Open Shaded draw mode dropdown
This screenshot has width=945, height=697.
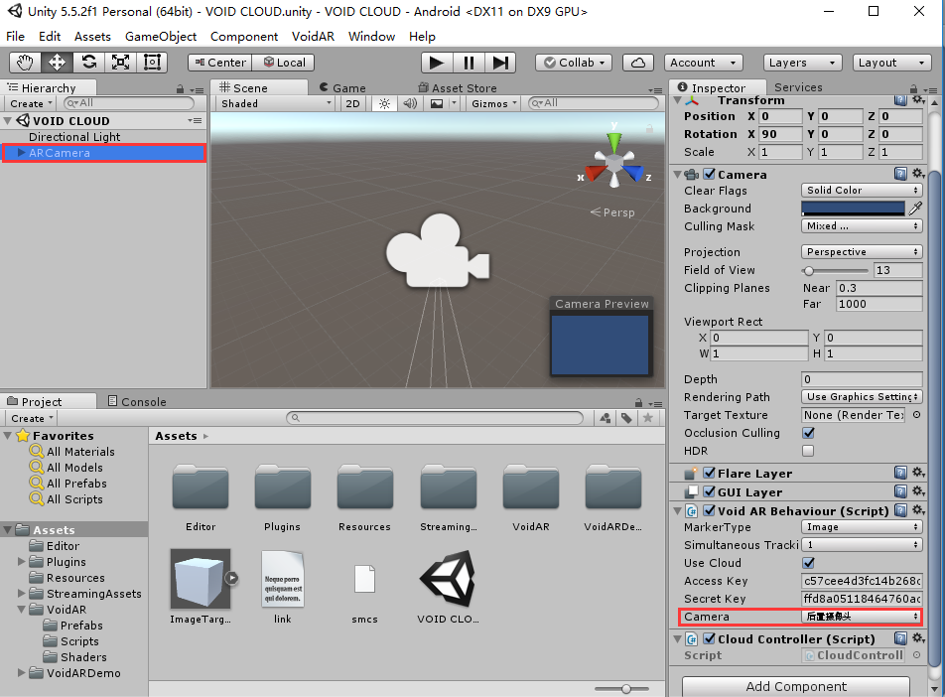point(275,103)
